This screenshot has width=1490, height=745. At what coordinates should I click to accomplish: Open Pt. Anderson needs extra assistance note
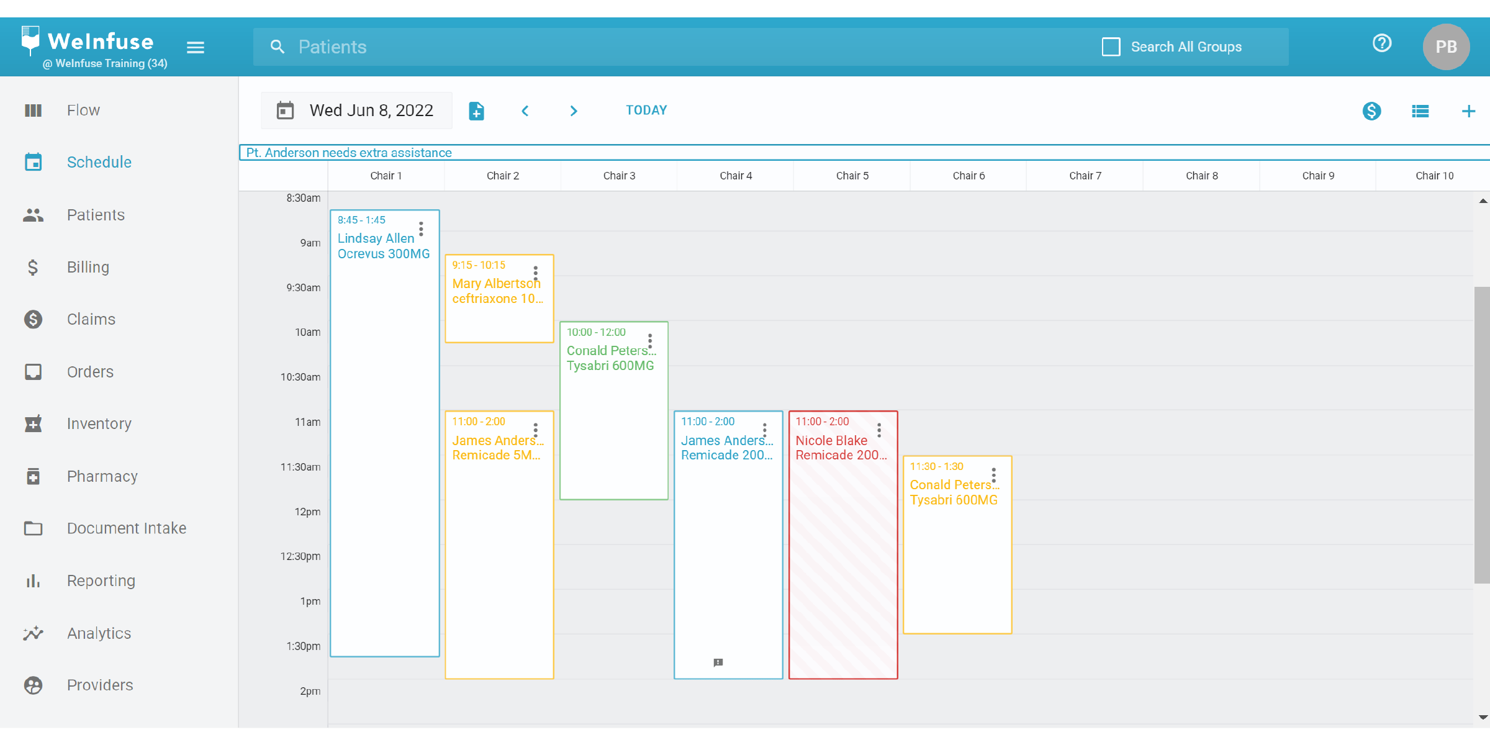point(349,153)
